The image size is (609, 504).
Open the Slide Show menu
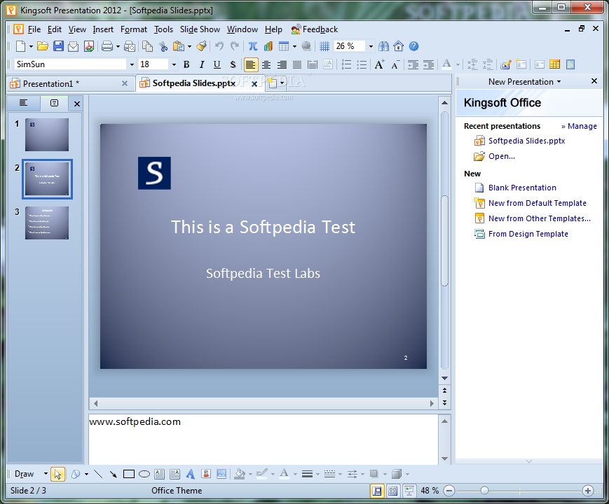click(x=200, y=29)
